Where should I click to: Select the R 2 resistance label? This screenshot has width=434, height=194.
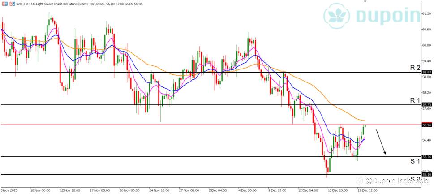click(415, 67)
